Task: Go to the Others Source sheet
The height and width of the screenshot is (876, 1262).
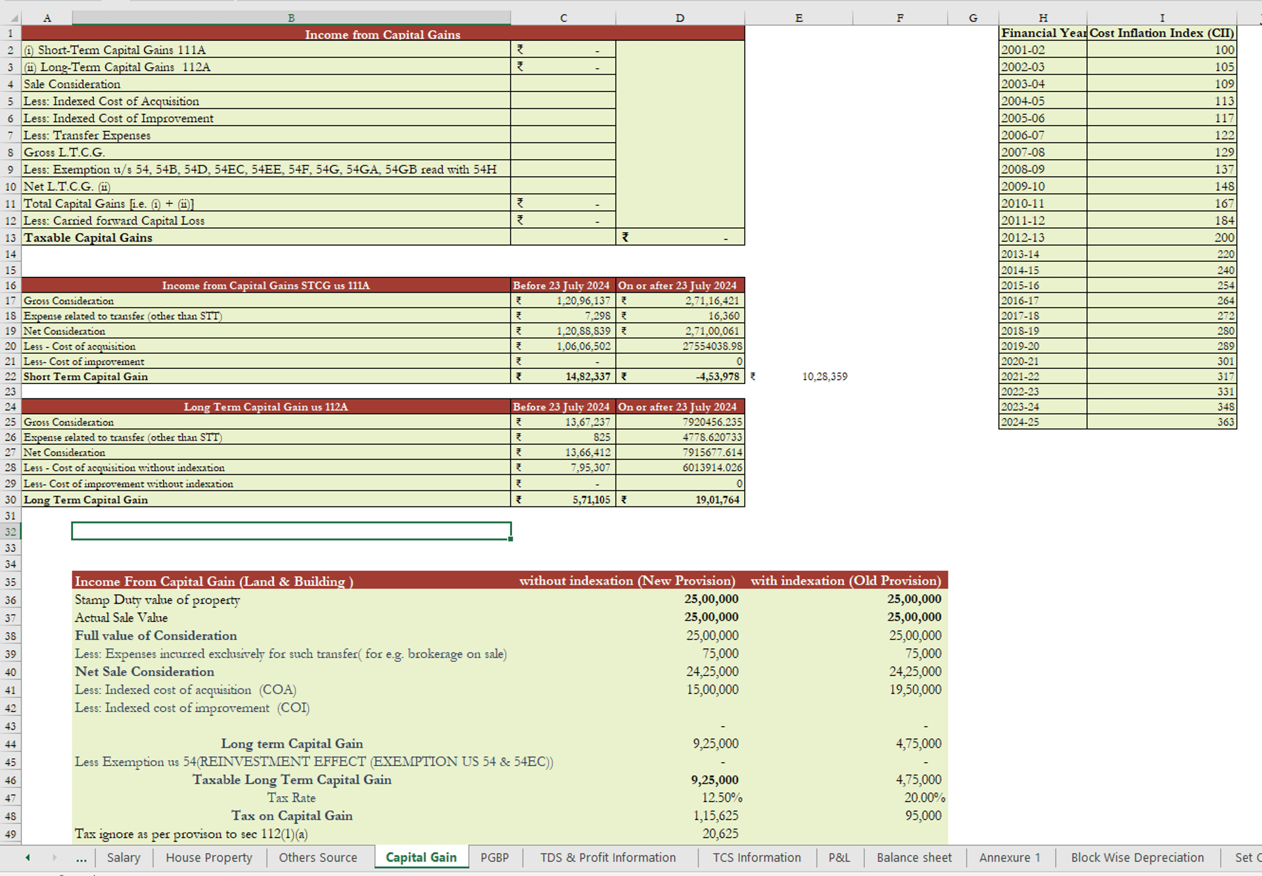Action: (x=317, y=858)
